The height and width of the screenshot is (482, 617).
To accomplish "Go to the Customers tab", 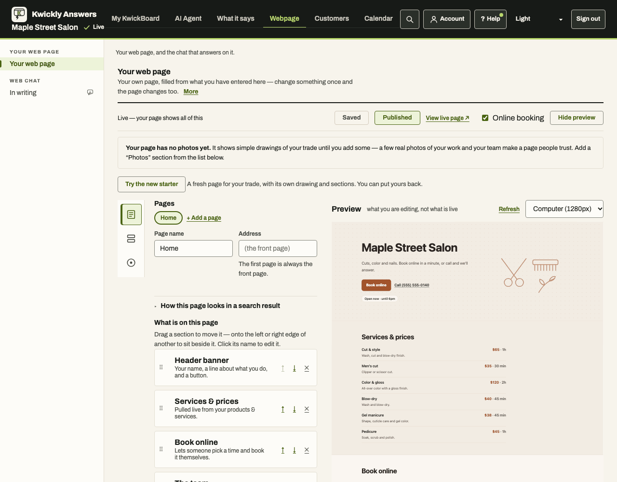I will coord(332,18).
